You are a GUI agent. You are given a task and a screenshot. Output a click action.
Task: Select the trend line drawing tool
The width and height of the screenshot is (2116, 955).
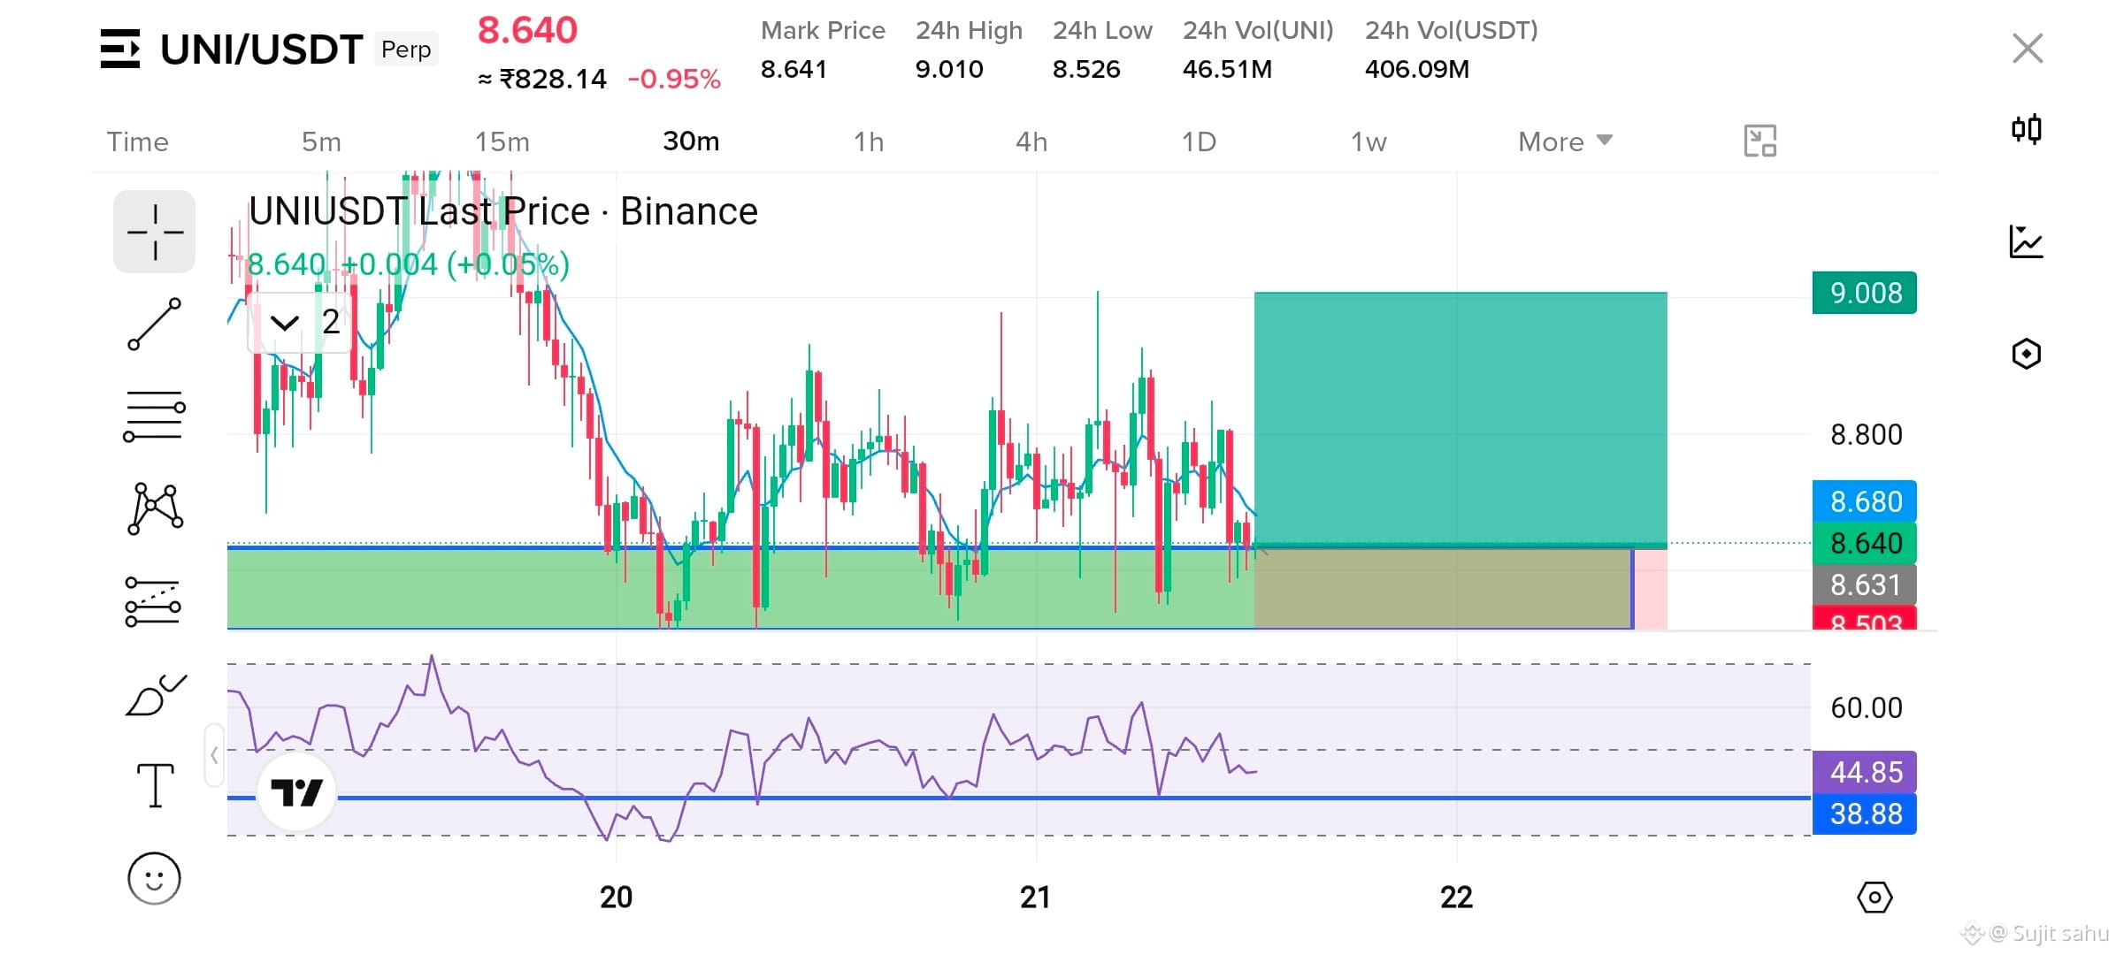point(155,324)
